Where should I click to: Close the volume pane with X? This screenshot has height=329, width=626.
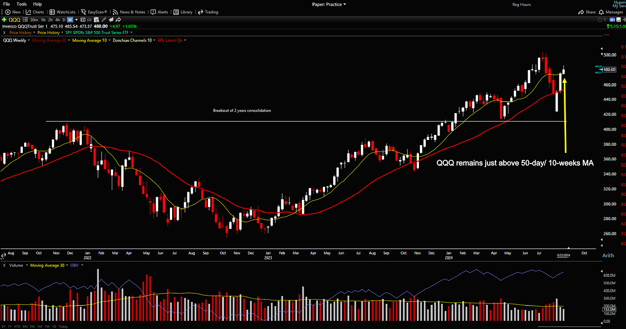pos(4,265)
